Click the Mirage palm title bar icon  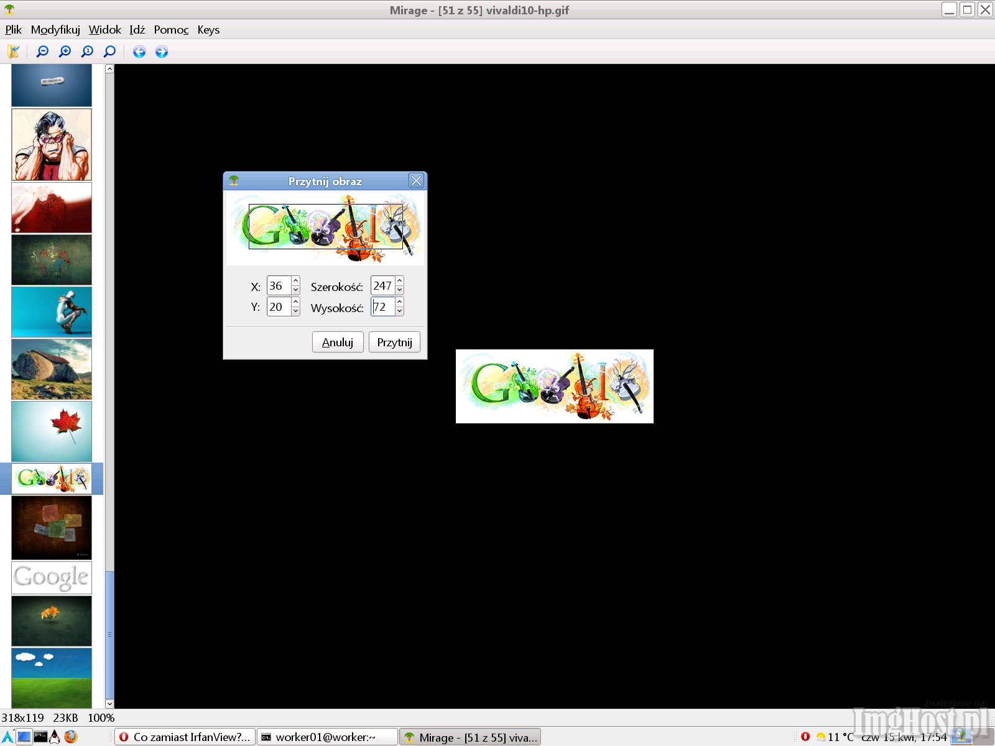(9, 9)
